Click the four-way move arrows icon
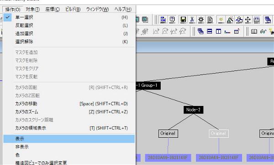Viewport: 274px width, 165px height. (248, 20)
